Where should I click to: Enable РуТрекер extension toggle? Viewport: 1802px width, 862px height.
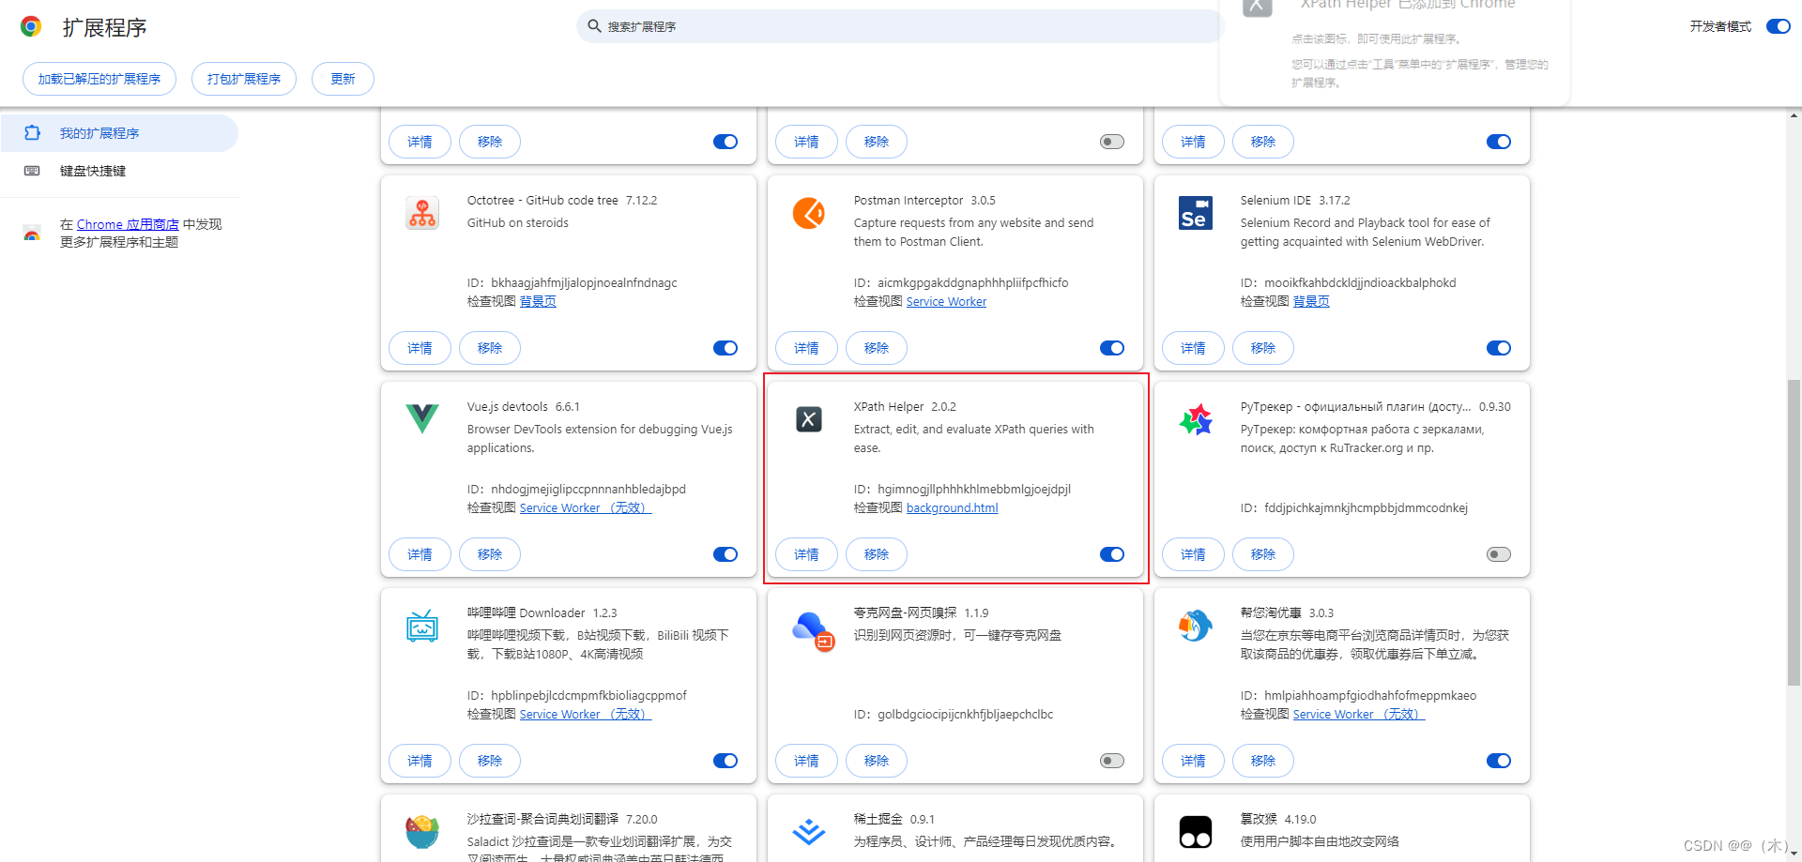click(x=1499, y=554)
